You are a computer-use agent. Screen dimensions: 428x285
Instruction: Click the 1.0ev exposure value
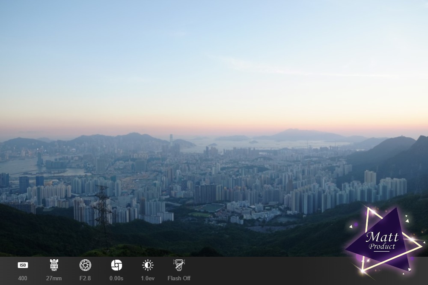pos(148,278)
